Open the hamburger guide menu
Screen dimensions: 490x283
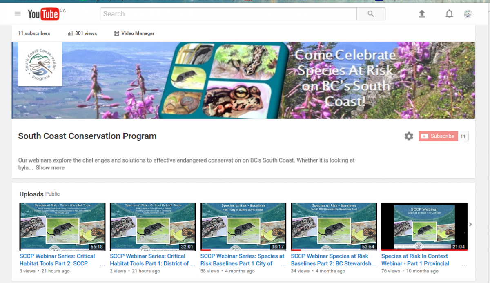pos(18,14)
